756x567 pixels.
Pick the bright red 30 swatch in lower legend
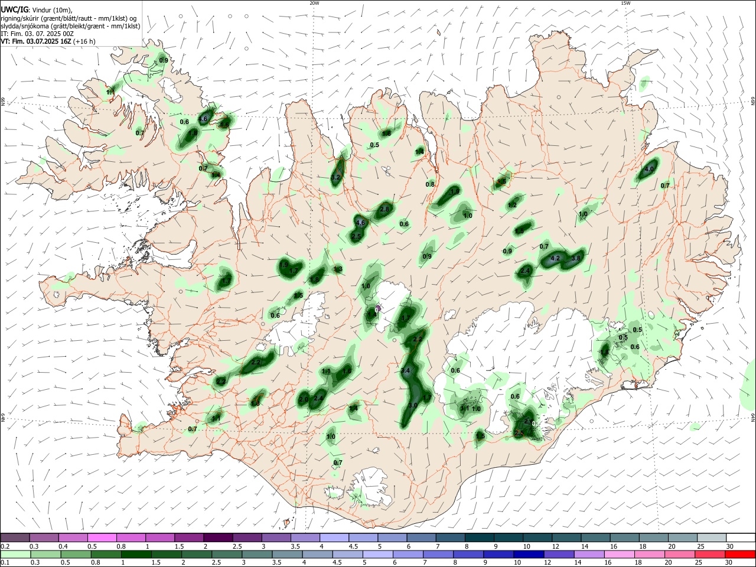[740, 554]
